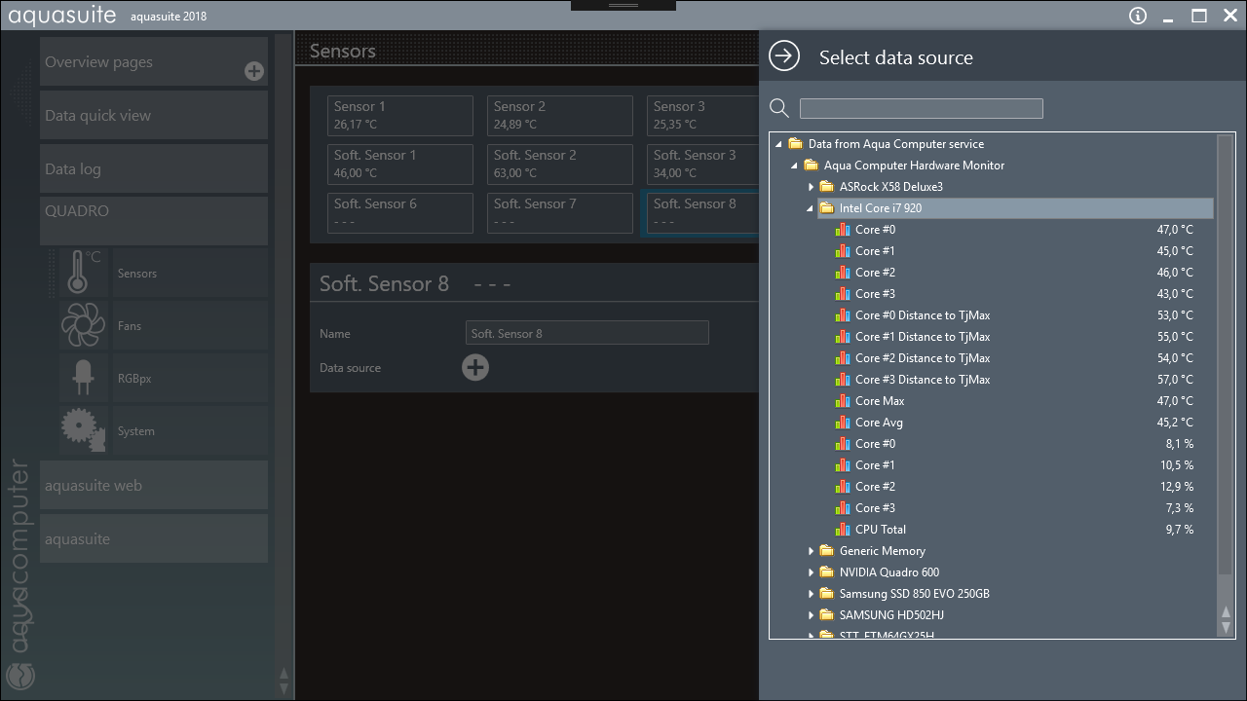Select the Fans fan icon
This screenshot has width=1247, height=701.
(83, 325)
